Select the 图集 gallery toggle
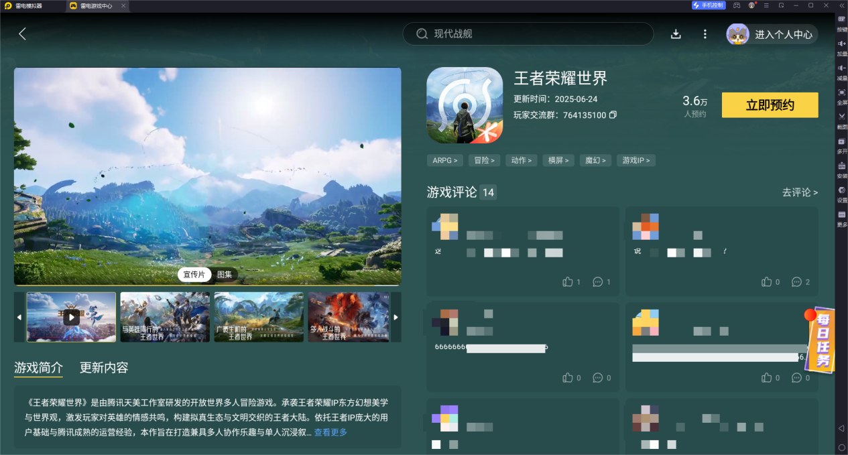The width and height of the screenshot is (848, 455). pos(225,275)
